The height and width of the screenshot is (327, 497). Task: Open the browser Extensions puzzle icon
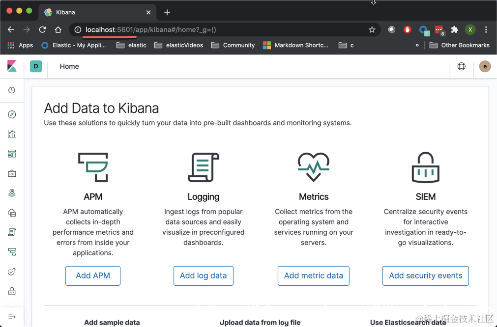(455, 30)
